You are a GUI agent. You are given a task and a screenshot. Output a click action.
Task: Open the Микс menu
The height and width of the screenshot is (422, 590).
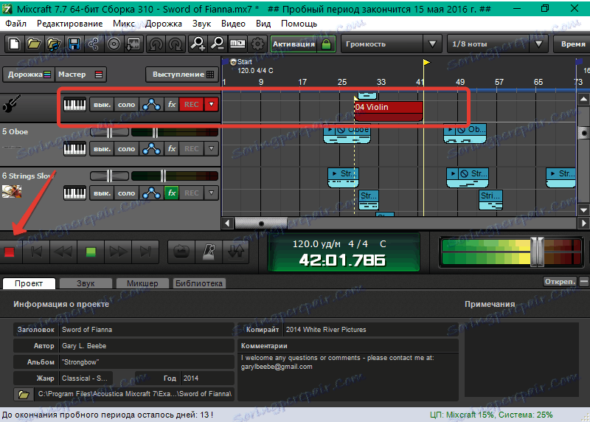coord(124,23)
